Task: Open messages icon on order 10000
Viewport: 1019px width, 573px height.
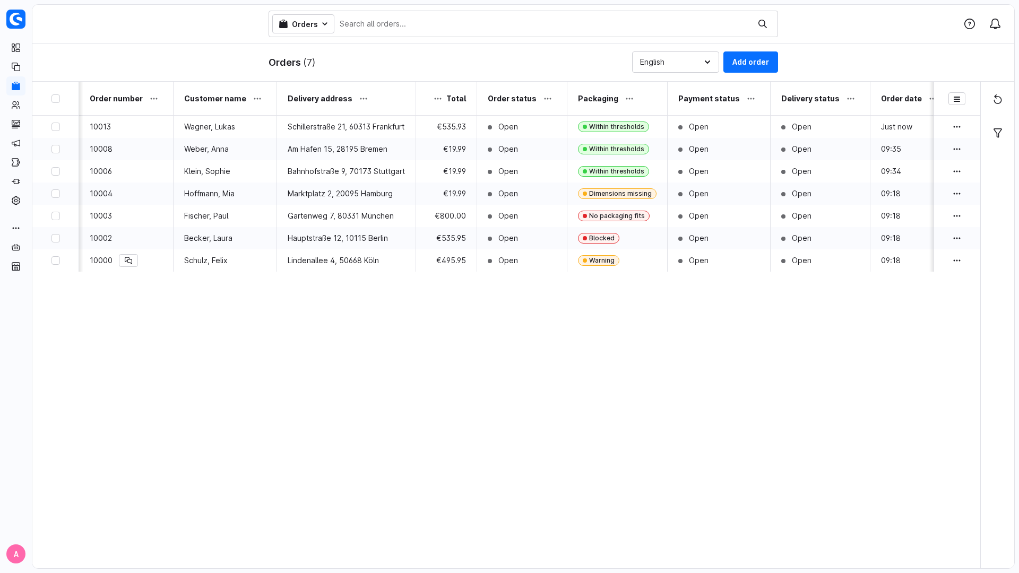Action: tap(128, 261)
